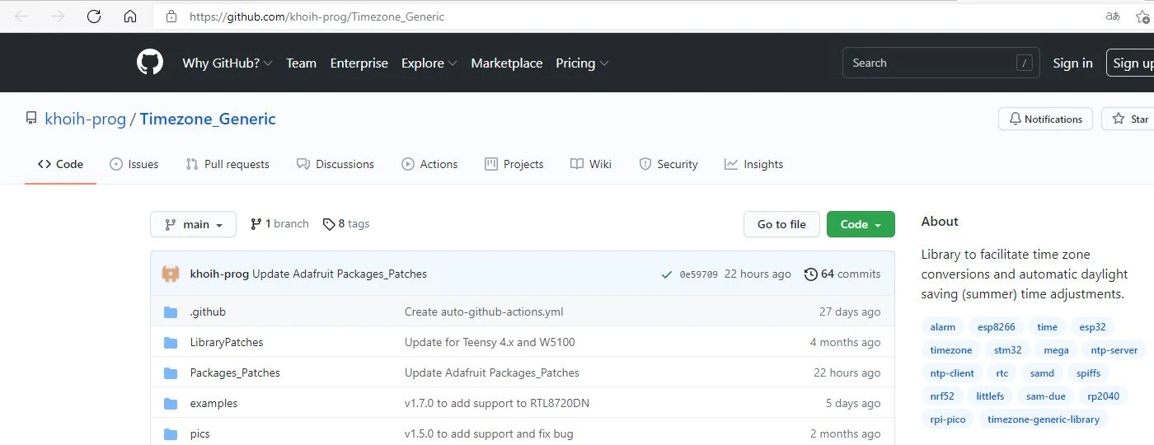
Task: Click the timezone-generic-library topic tag
Action: 1043,419
